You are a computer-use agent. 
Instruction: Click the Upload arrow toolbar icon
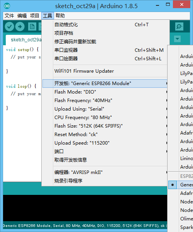[x=20, y=27]
